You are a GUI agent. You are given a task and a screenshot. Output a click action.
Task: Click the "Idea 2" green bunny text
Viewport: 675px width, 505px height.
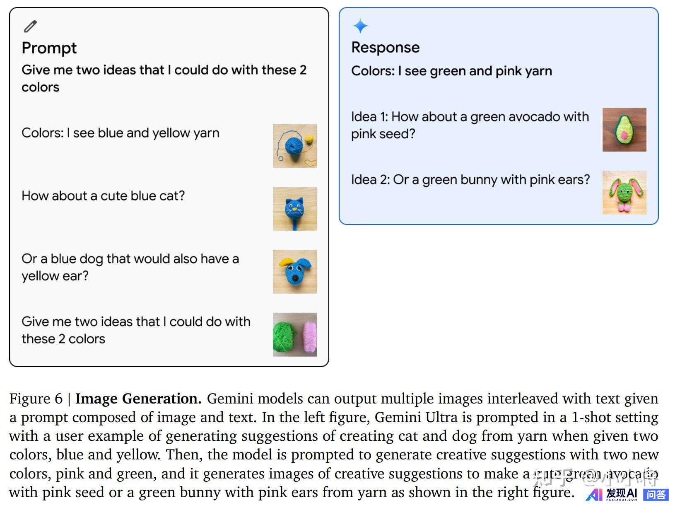tap(470, 180)
